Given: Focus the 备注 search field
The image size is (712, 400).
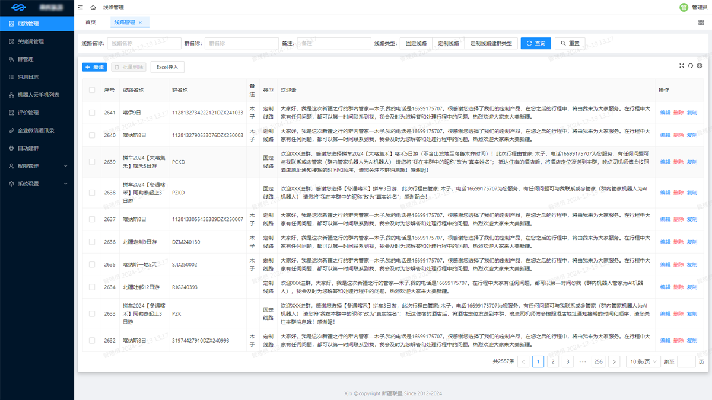Looking at the screenshot, I should click(x=334, y=43).
